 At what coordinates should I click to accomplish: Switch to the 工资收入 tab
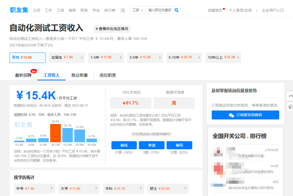pyautogui.click(x=51, y=75)
